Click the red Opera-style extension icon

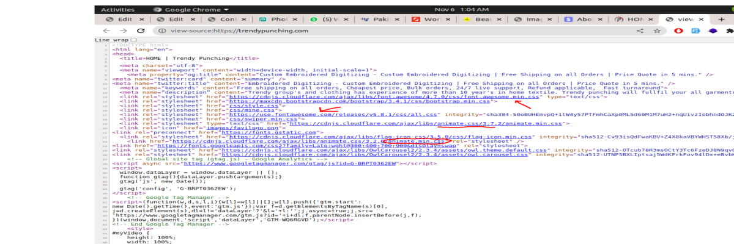(x=678, y=30)
